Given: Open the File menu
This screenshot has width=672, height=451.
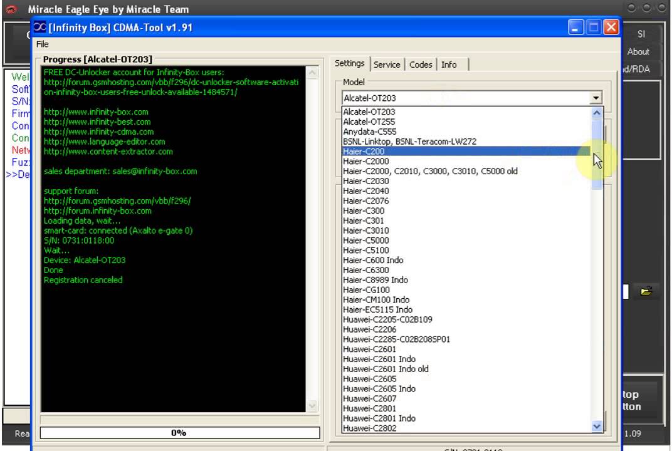Looking at the screenshot, I should point(42,44).
